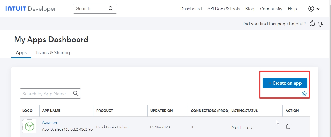This screenshot has height=137, width=331.
Task: Click the magnifier in the top search box
Action: pyautogui.click(x=111, y=9)
